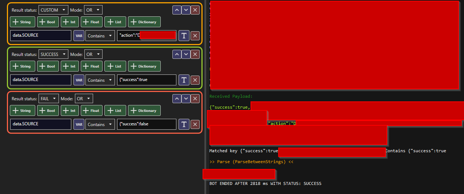The width and height of the screenshot is (464, 194).
Task: Add List key to FAIL keychain
Action: click(x=115, y=110)
